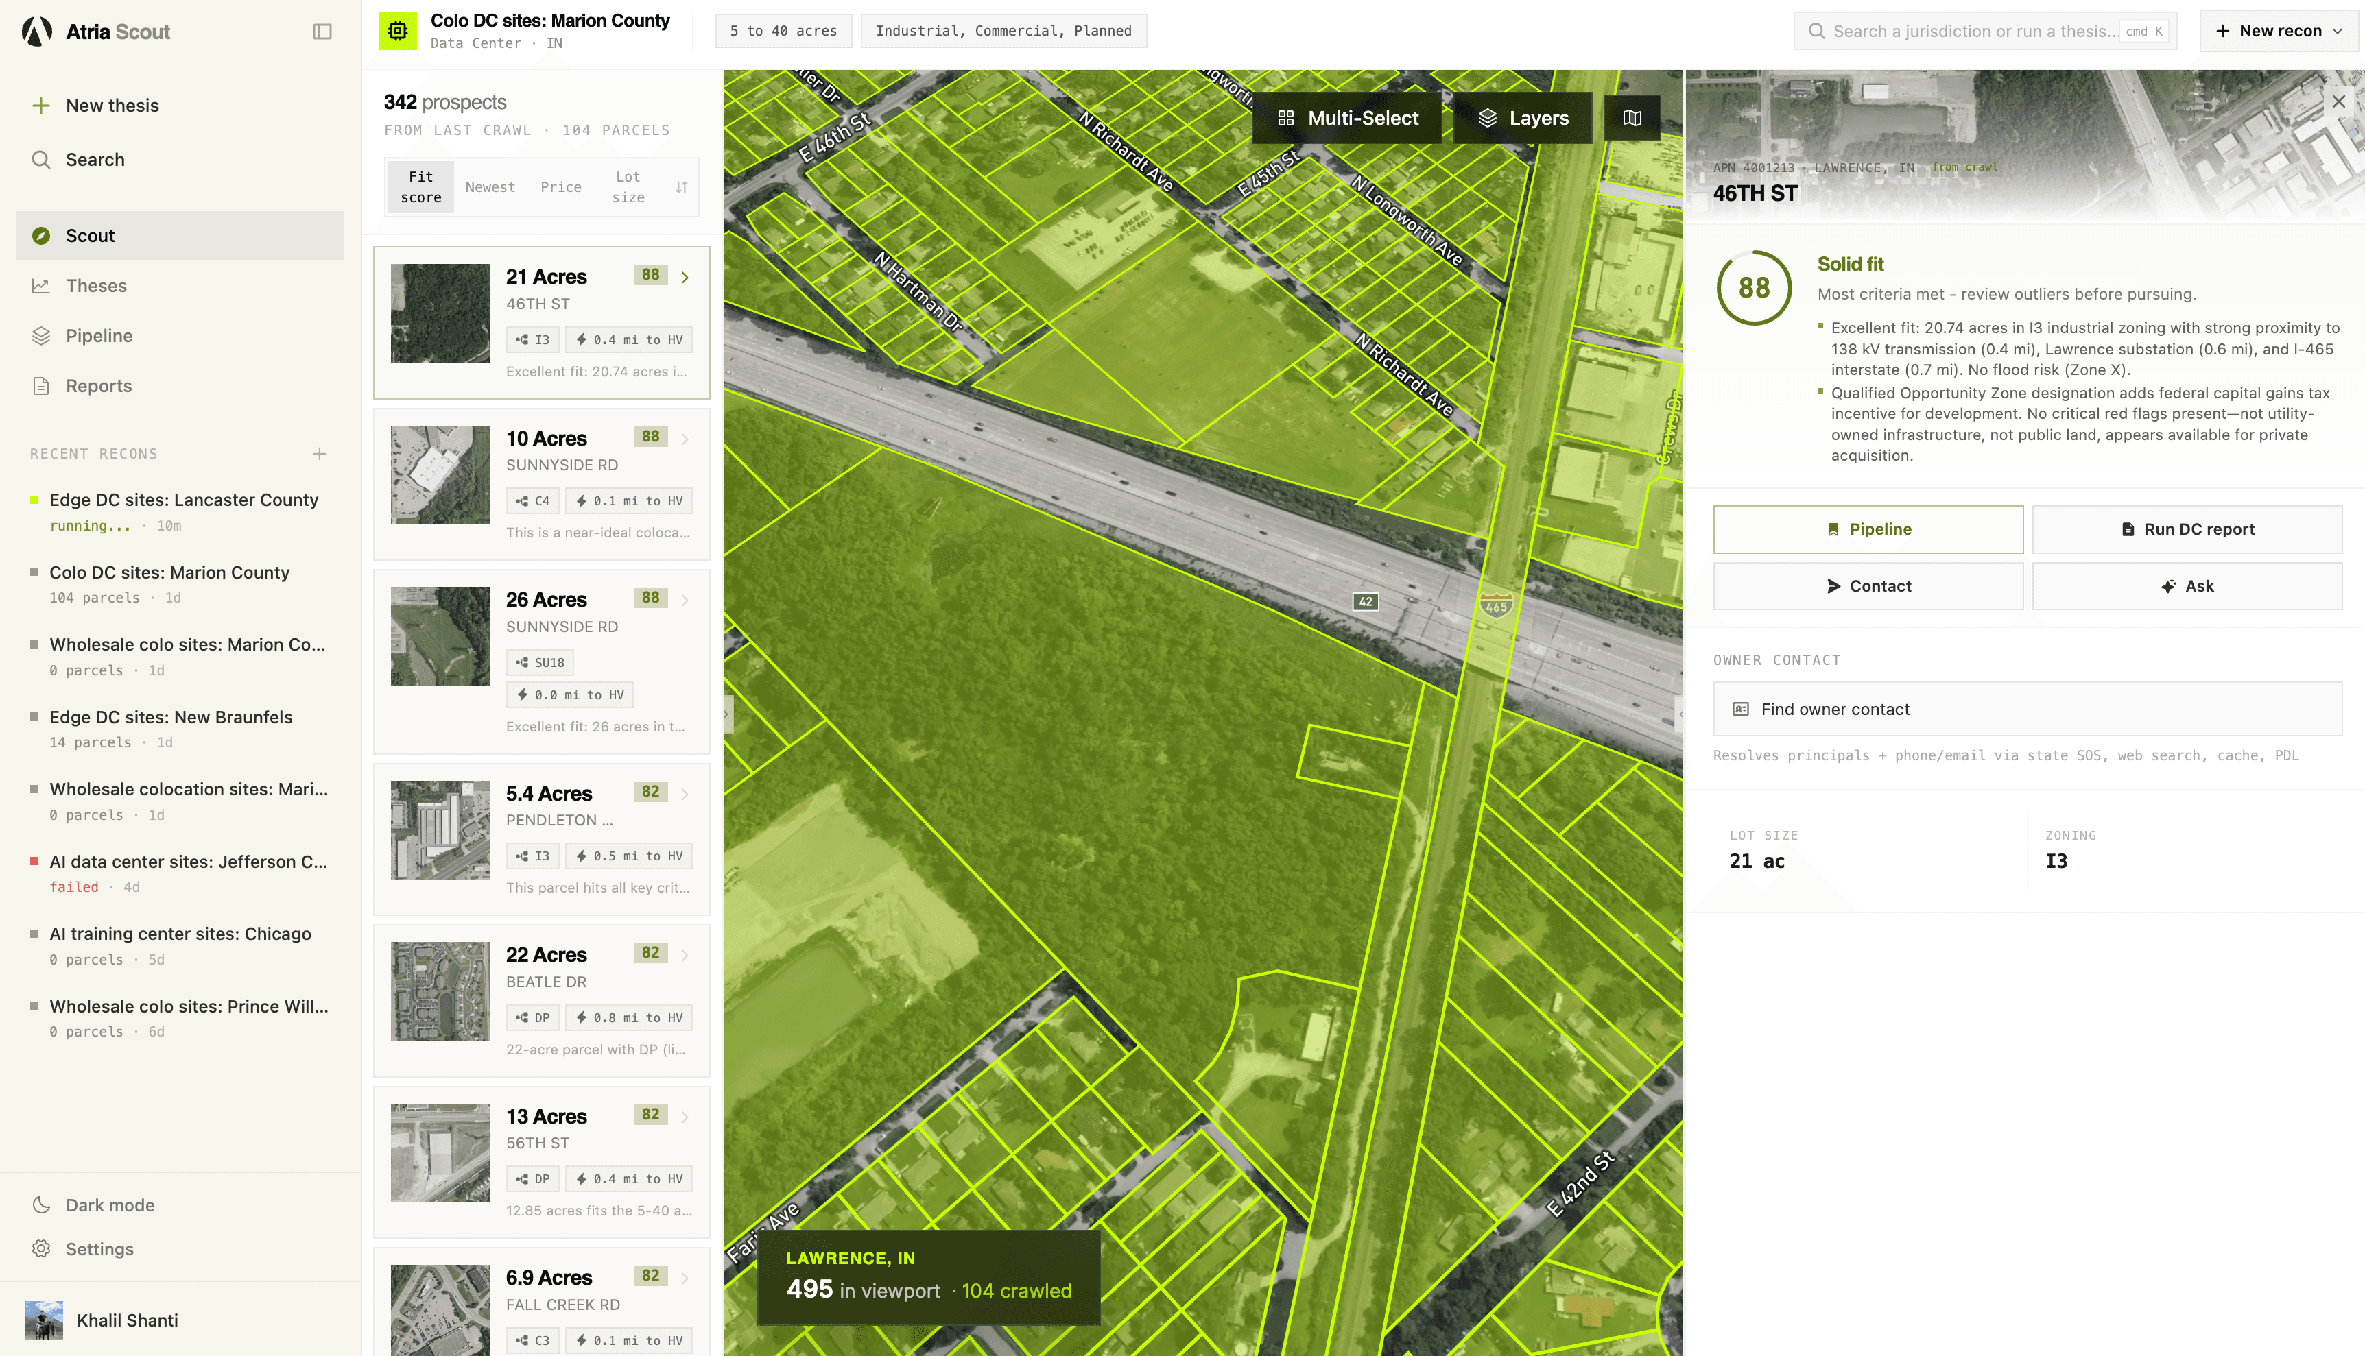Screen dimensions: 2365x1356
Task: Click 21 Acres parcel thumbnail
Action: (440, 313)
